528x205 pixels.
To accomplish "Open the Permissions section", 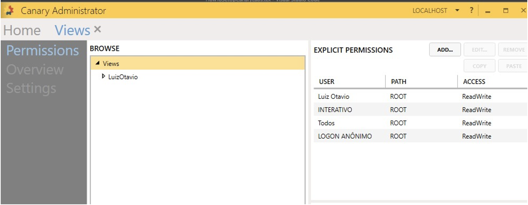I will (x=43, y=51).
